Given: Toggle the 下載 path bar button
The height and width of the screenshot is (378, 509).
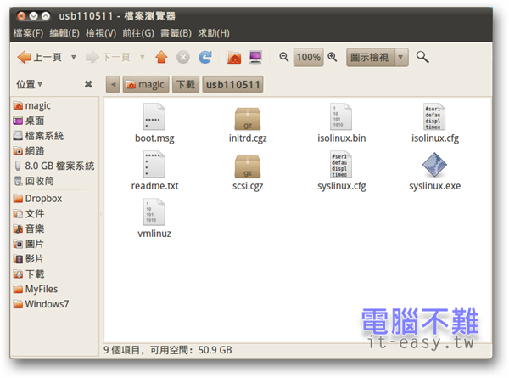Looking at the screenshot, I should [x=185, y=84].
